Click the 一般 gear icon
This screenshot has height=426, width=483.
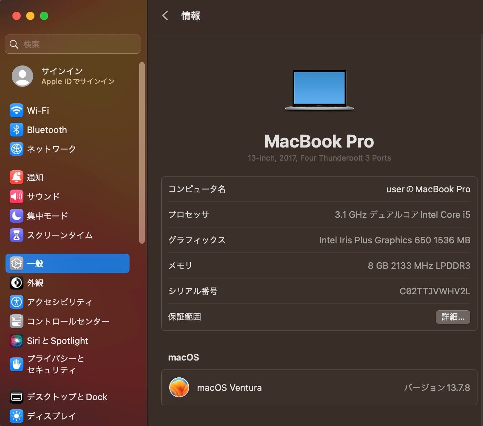tap(17, 263)
